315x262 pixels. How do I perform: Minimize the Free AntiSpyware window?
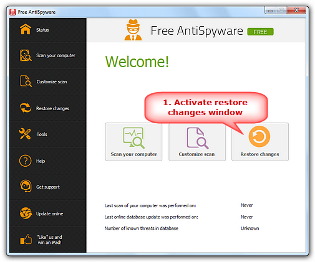coord(270,11)
